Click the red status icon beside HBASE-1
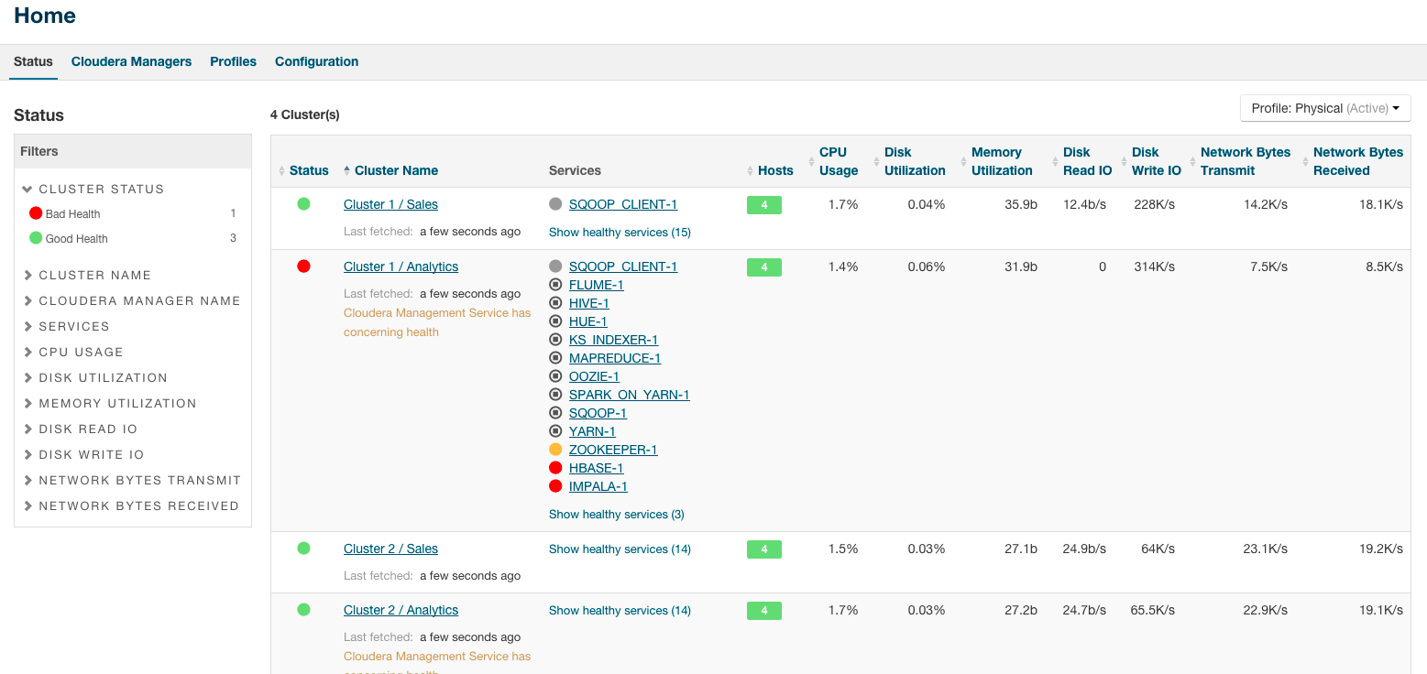 [x=555, y=468]
